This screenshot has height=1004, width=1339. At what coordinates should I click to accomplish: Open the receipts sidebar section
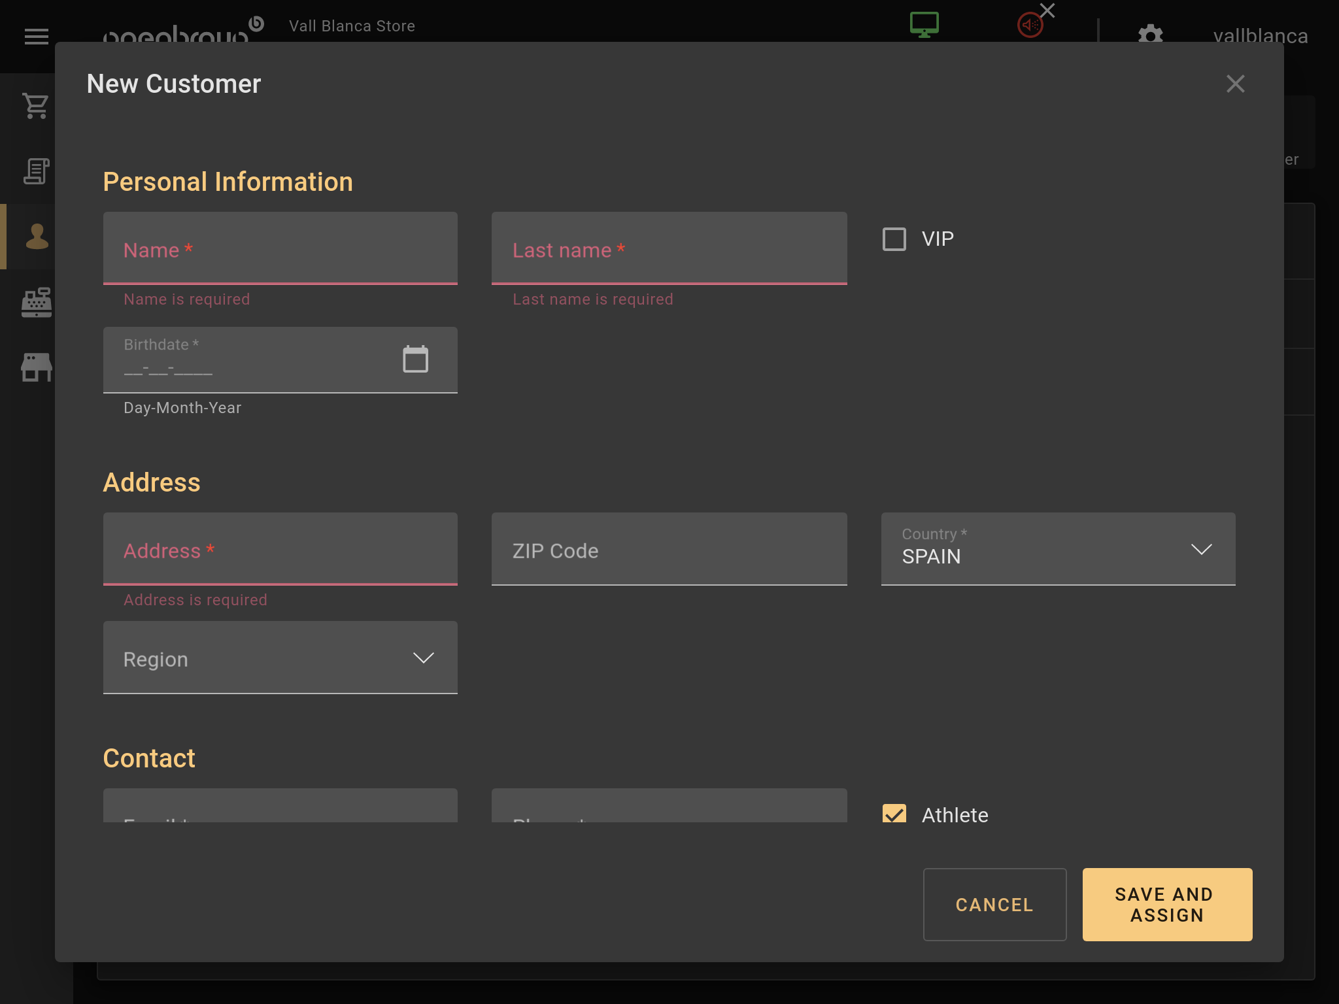[x=36, y=171]
